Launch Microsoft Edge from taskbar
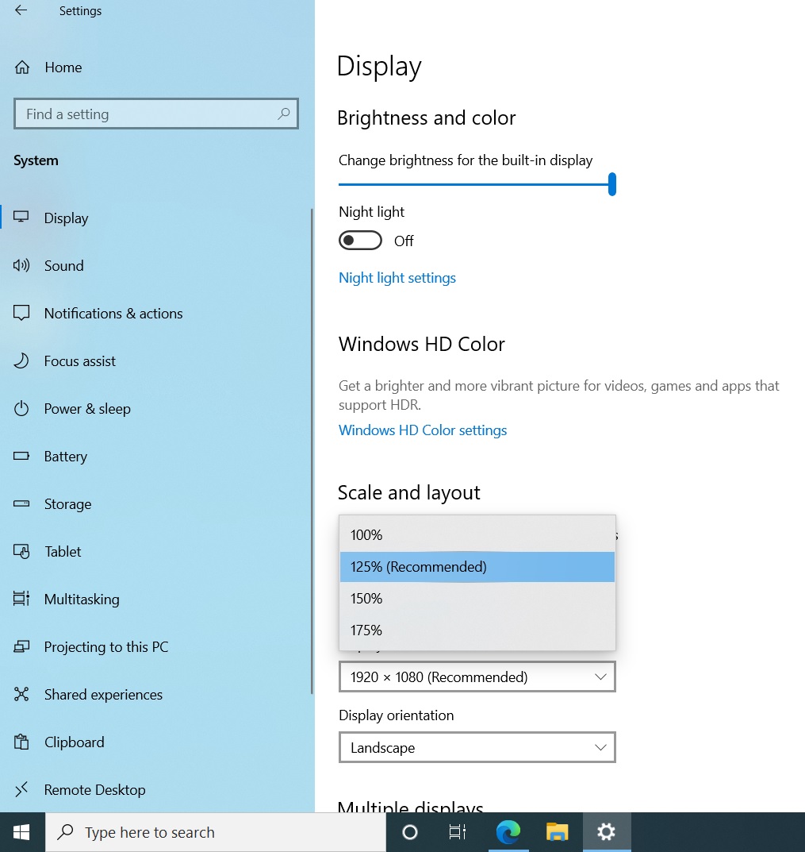 [508, 832]
